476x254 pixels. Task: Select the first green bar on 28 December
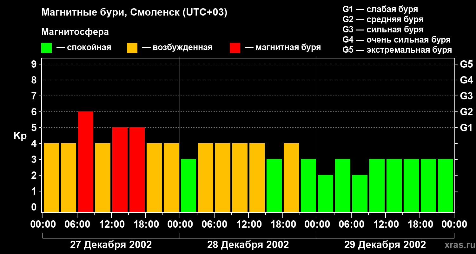click(x=188, y=186)
